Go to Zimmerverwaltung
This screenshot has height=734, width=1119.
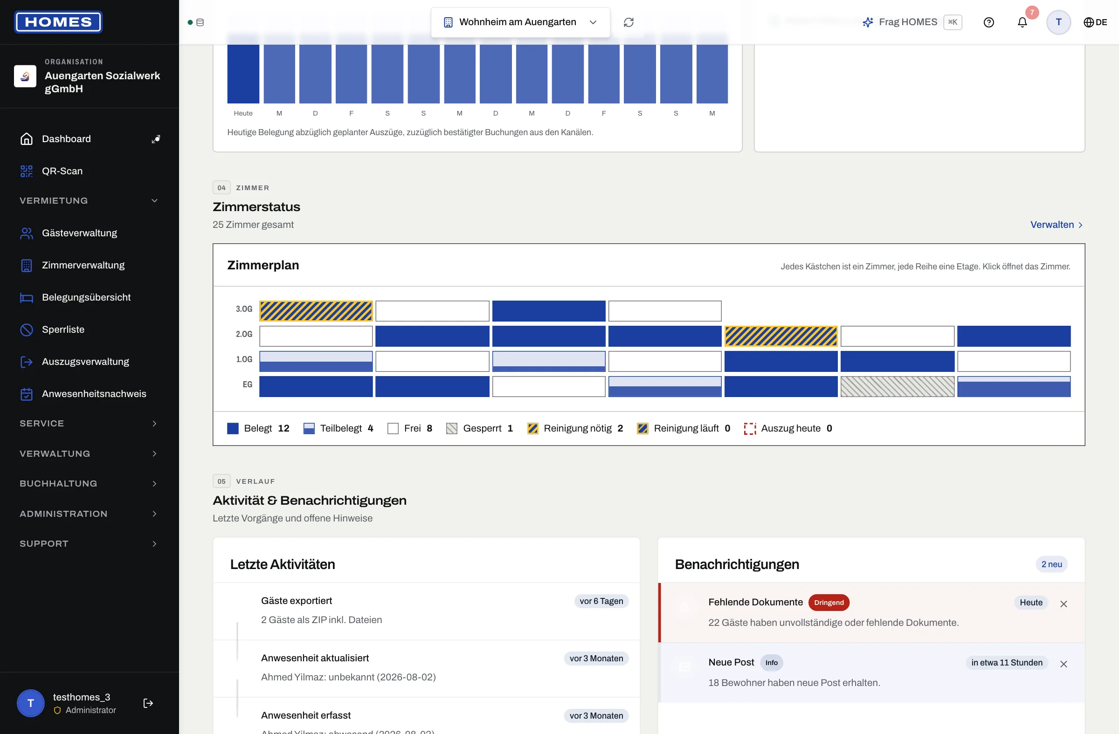click(90, 265)
